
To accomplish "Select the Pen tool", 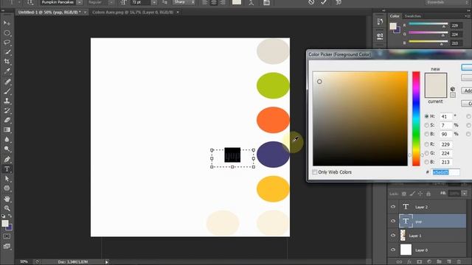I will [x=7, y=159].
